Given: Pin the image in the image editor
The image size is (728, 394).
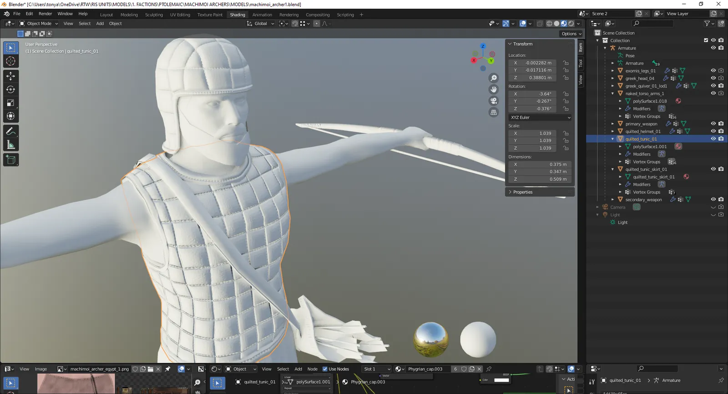Looking at the screenshot, I should coord(167,369).
